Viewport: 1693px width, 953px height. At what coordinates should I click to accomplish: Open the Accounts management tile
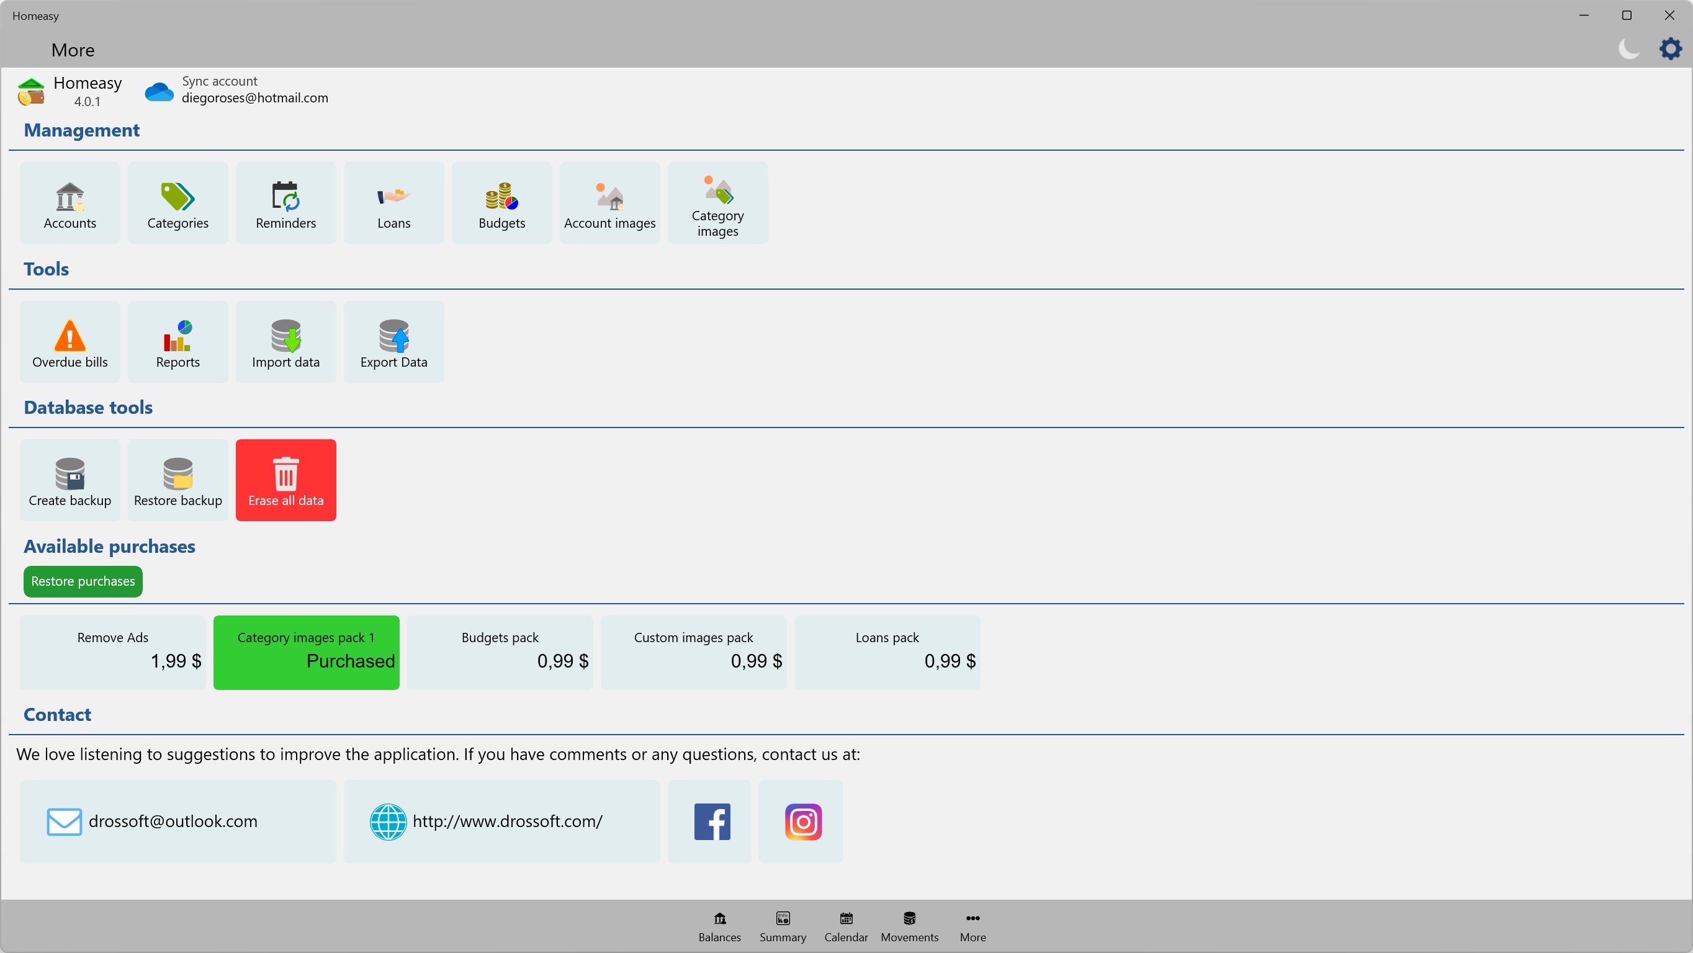pyautogui.click(x=70, y=203)
